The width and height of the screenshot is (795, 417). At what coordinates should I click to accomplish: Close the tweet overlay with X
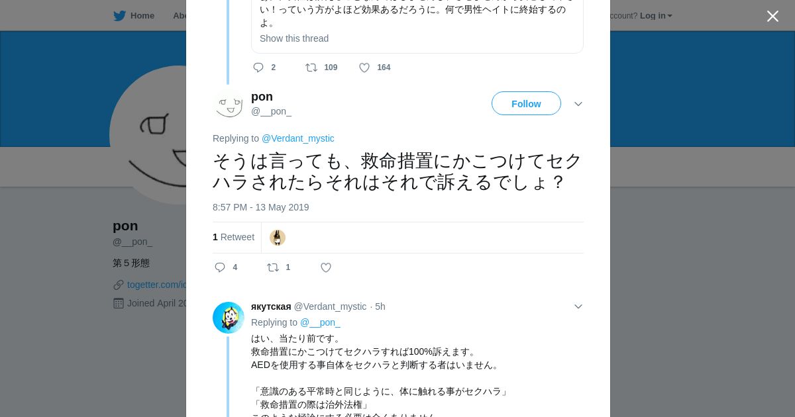coord(772,17)
